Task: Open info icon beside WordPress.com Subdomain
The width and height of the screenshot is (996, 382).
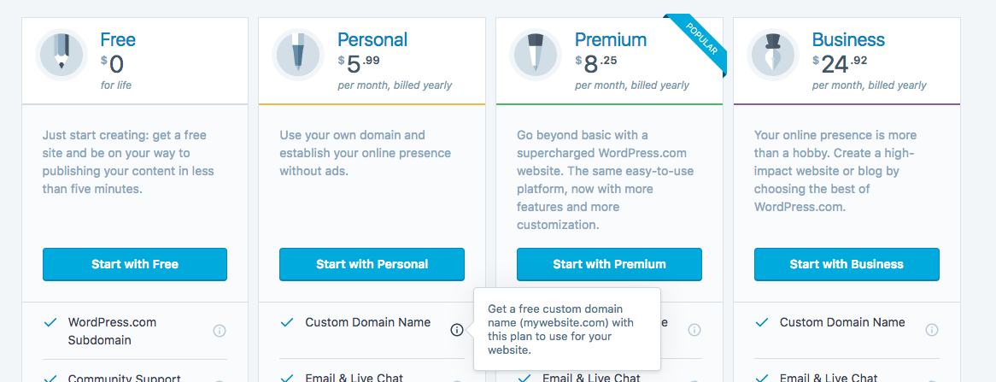Action: tap(220, 331)
